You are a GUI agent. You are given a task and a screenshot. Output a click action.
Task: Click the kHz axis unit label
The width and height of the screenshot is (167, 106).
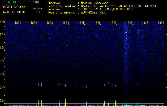(2, 21)
